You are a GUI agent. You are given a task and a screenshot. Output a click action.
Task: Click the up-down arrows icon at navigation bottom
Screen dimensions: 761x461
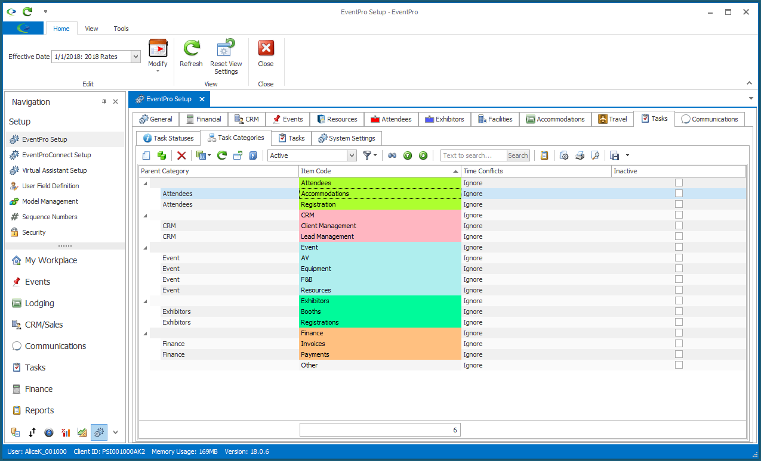[32, 432]
